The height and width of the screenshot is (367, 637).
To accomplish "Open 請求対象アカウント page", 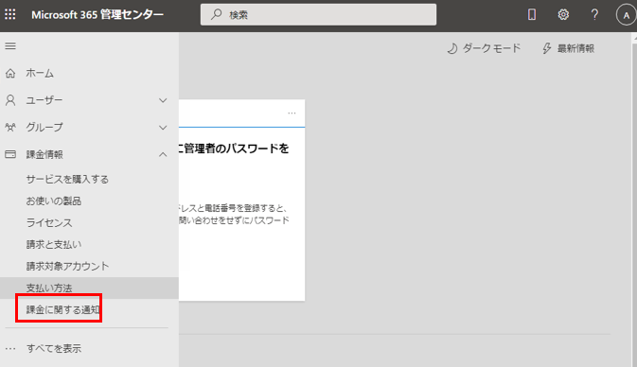I will tap(67, 266).
